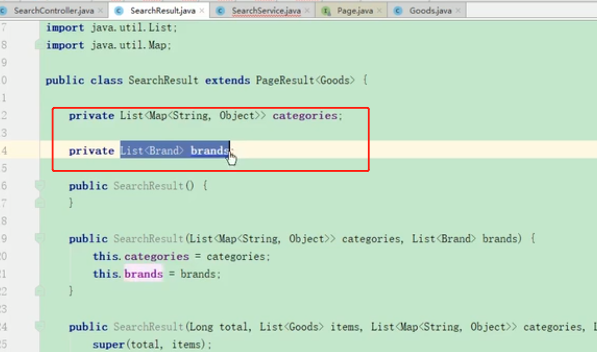Click the extends keyword in class declaration

228,80
